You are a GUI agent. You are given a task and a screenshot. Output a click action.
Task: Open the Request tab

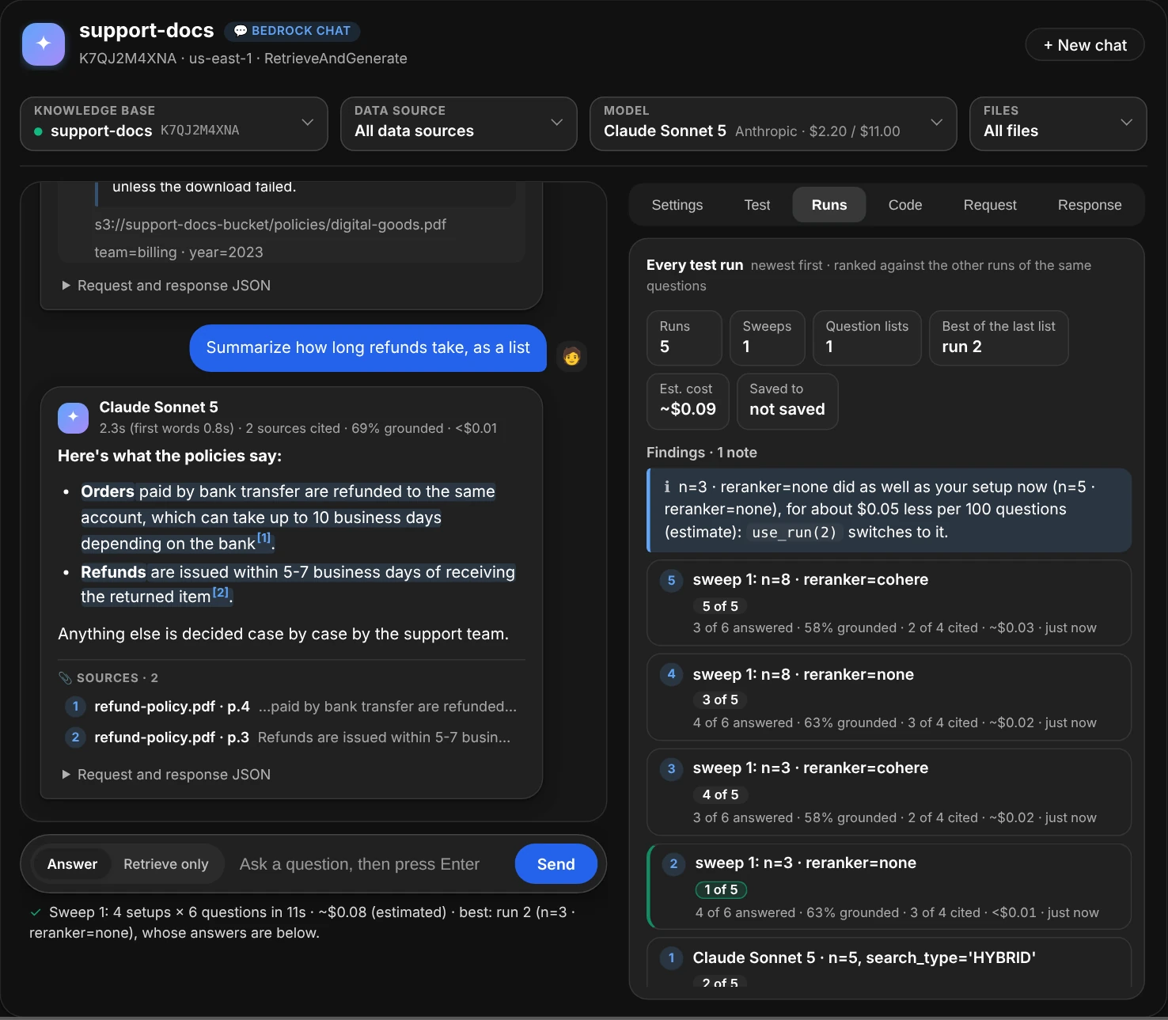coord(990,205)
